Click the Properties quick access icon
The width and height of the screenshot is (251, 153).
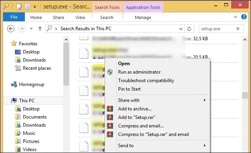click(x=19, y=7)
